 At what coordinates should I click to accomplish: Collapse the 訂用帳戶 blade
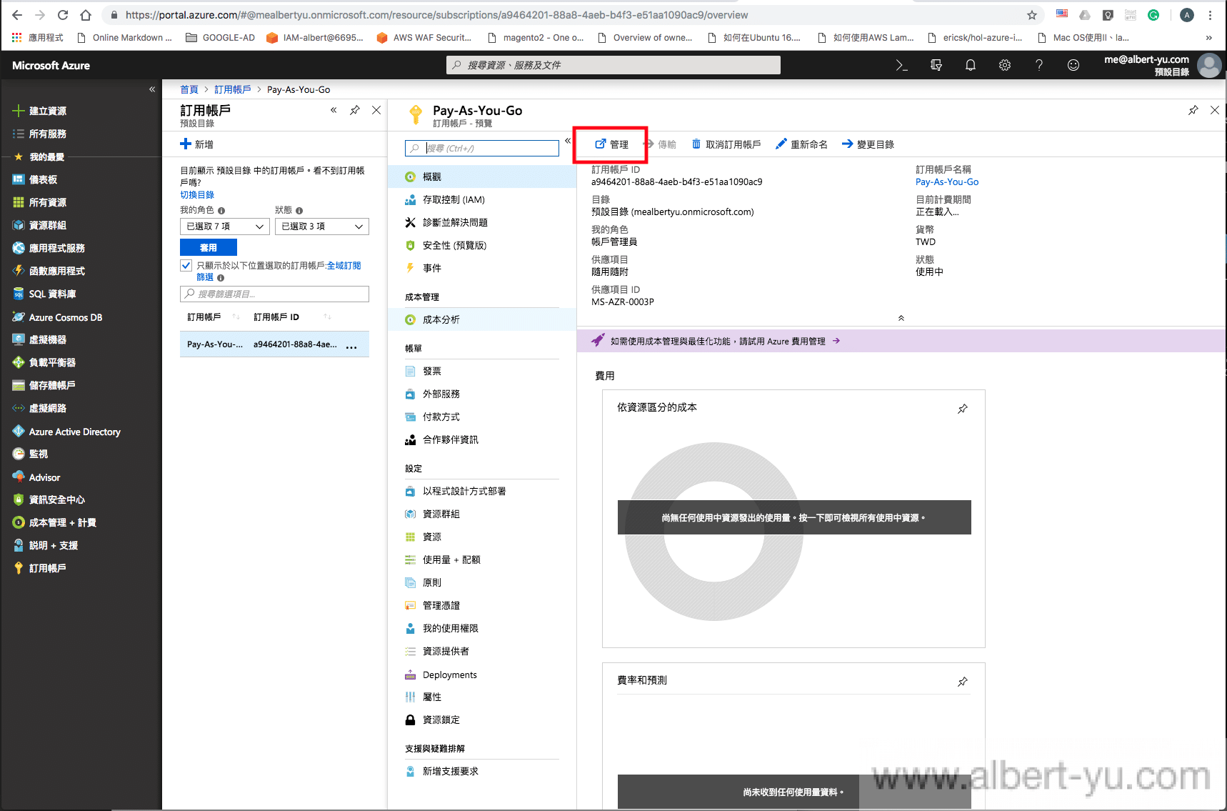334,110
